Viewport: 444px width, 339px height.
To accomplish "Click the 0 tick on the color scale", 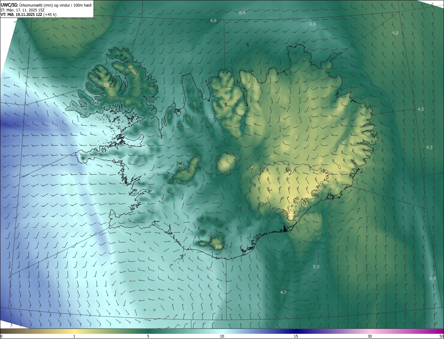I will pos(1,336).
